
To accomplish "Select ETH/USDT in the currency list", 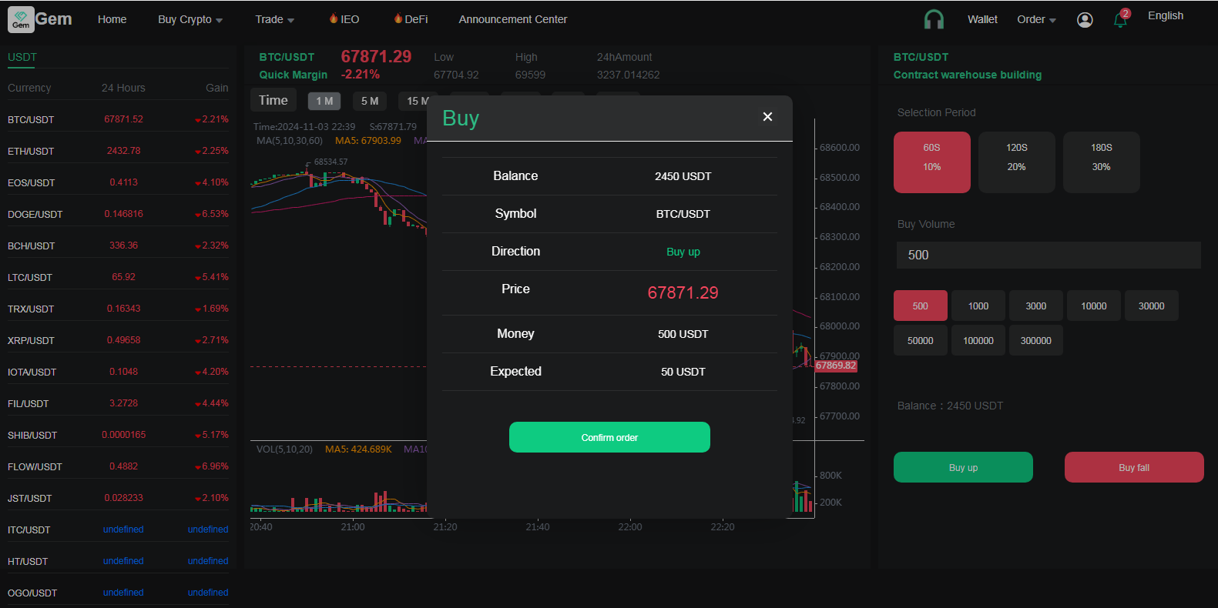I will tap(31, 152).
